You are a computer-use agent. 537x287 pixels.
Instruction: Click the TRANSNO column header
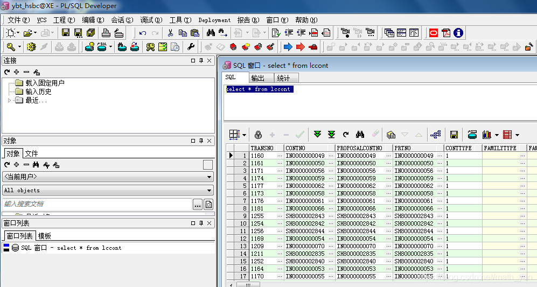click(267, 148)
